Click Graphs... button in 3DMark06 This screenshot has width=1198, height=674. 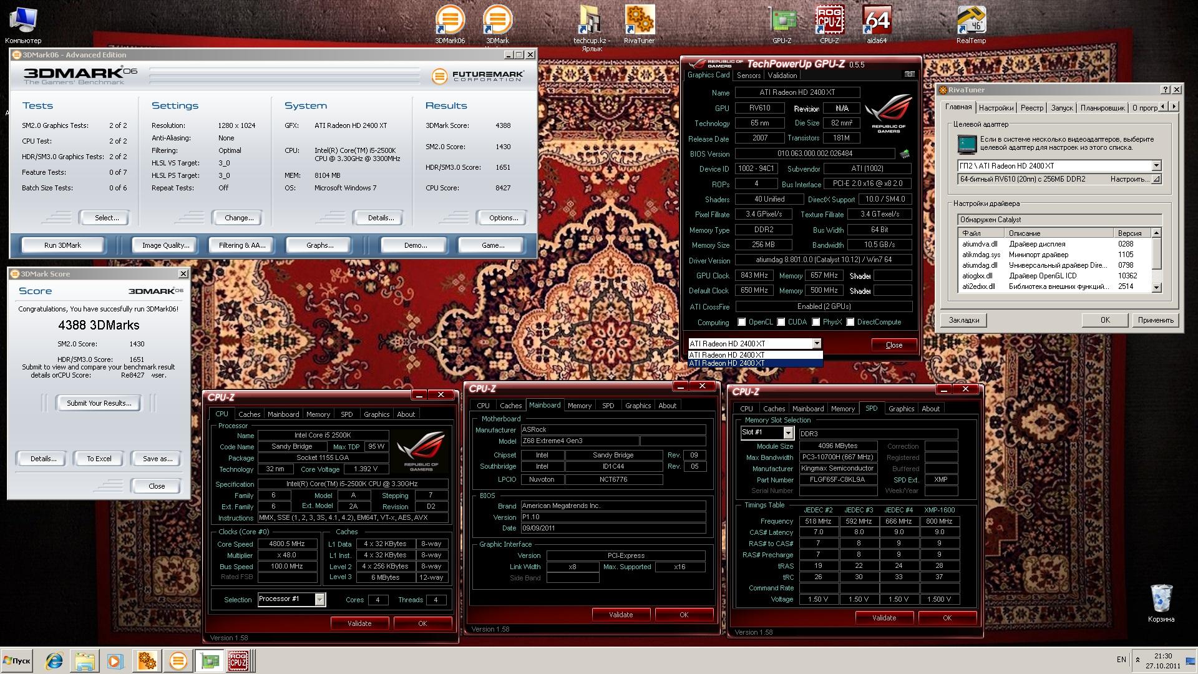tap(319, 245)
